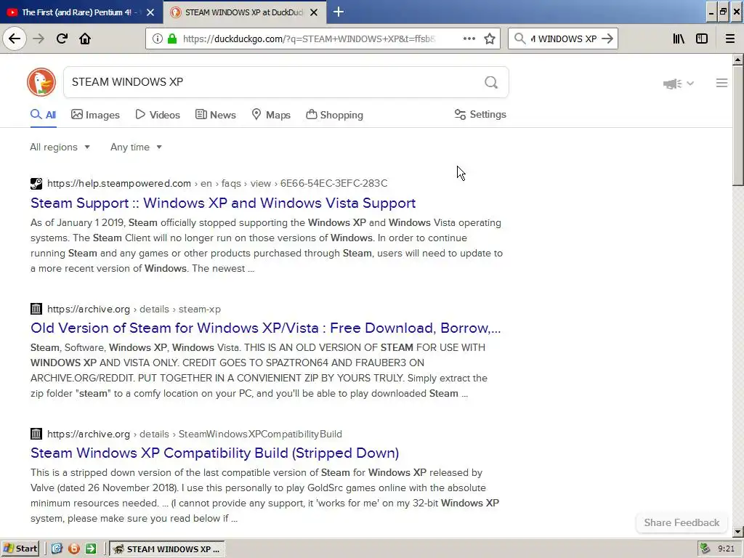Switch to Videos results
Image resolution: width=744 pixels, height=558 pixels.
point(158,115)
